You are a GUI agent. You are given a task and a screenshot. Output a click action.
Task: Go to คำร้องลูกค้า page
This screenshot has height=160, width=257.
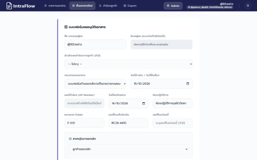108,6
